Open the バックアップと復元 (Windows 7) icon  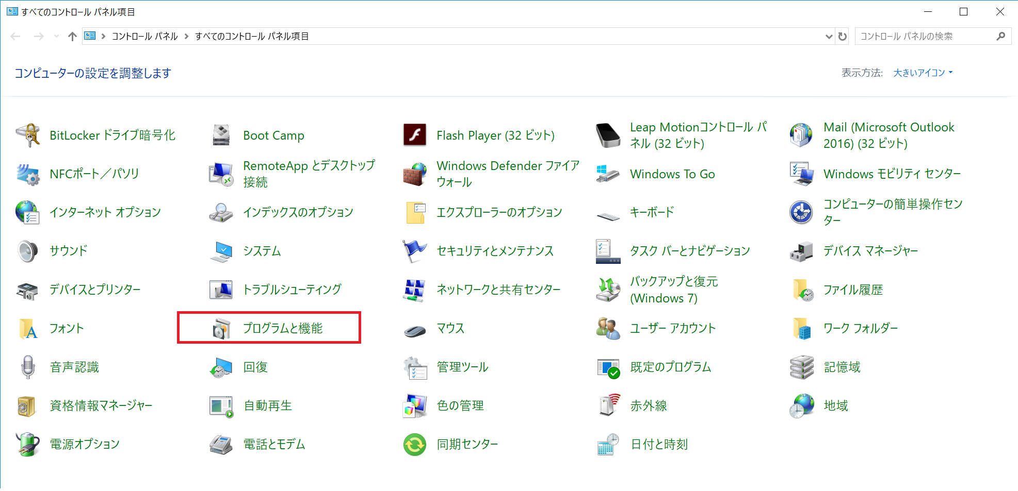point(608,290)
